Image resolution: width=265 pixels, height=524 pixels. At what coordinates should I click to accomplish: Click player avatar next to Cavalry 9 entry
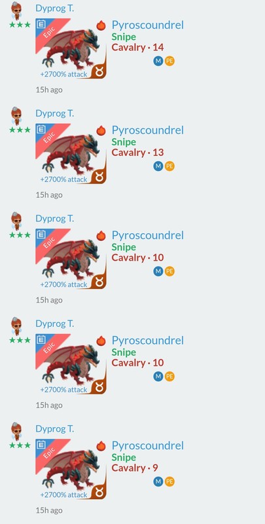click(16, 431)
